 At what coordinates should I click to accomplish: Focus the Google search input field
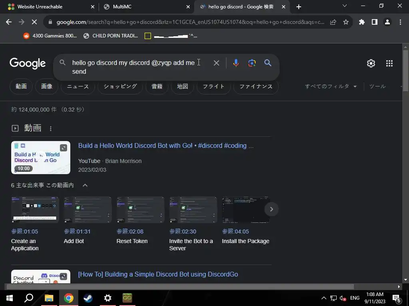tap(133, 67)
